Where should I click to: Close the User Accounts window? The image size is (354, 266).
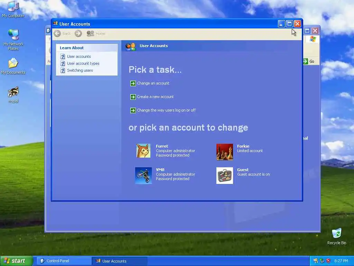pos(297,24)
